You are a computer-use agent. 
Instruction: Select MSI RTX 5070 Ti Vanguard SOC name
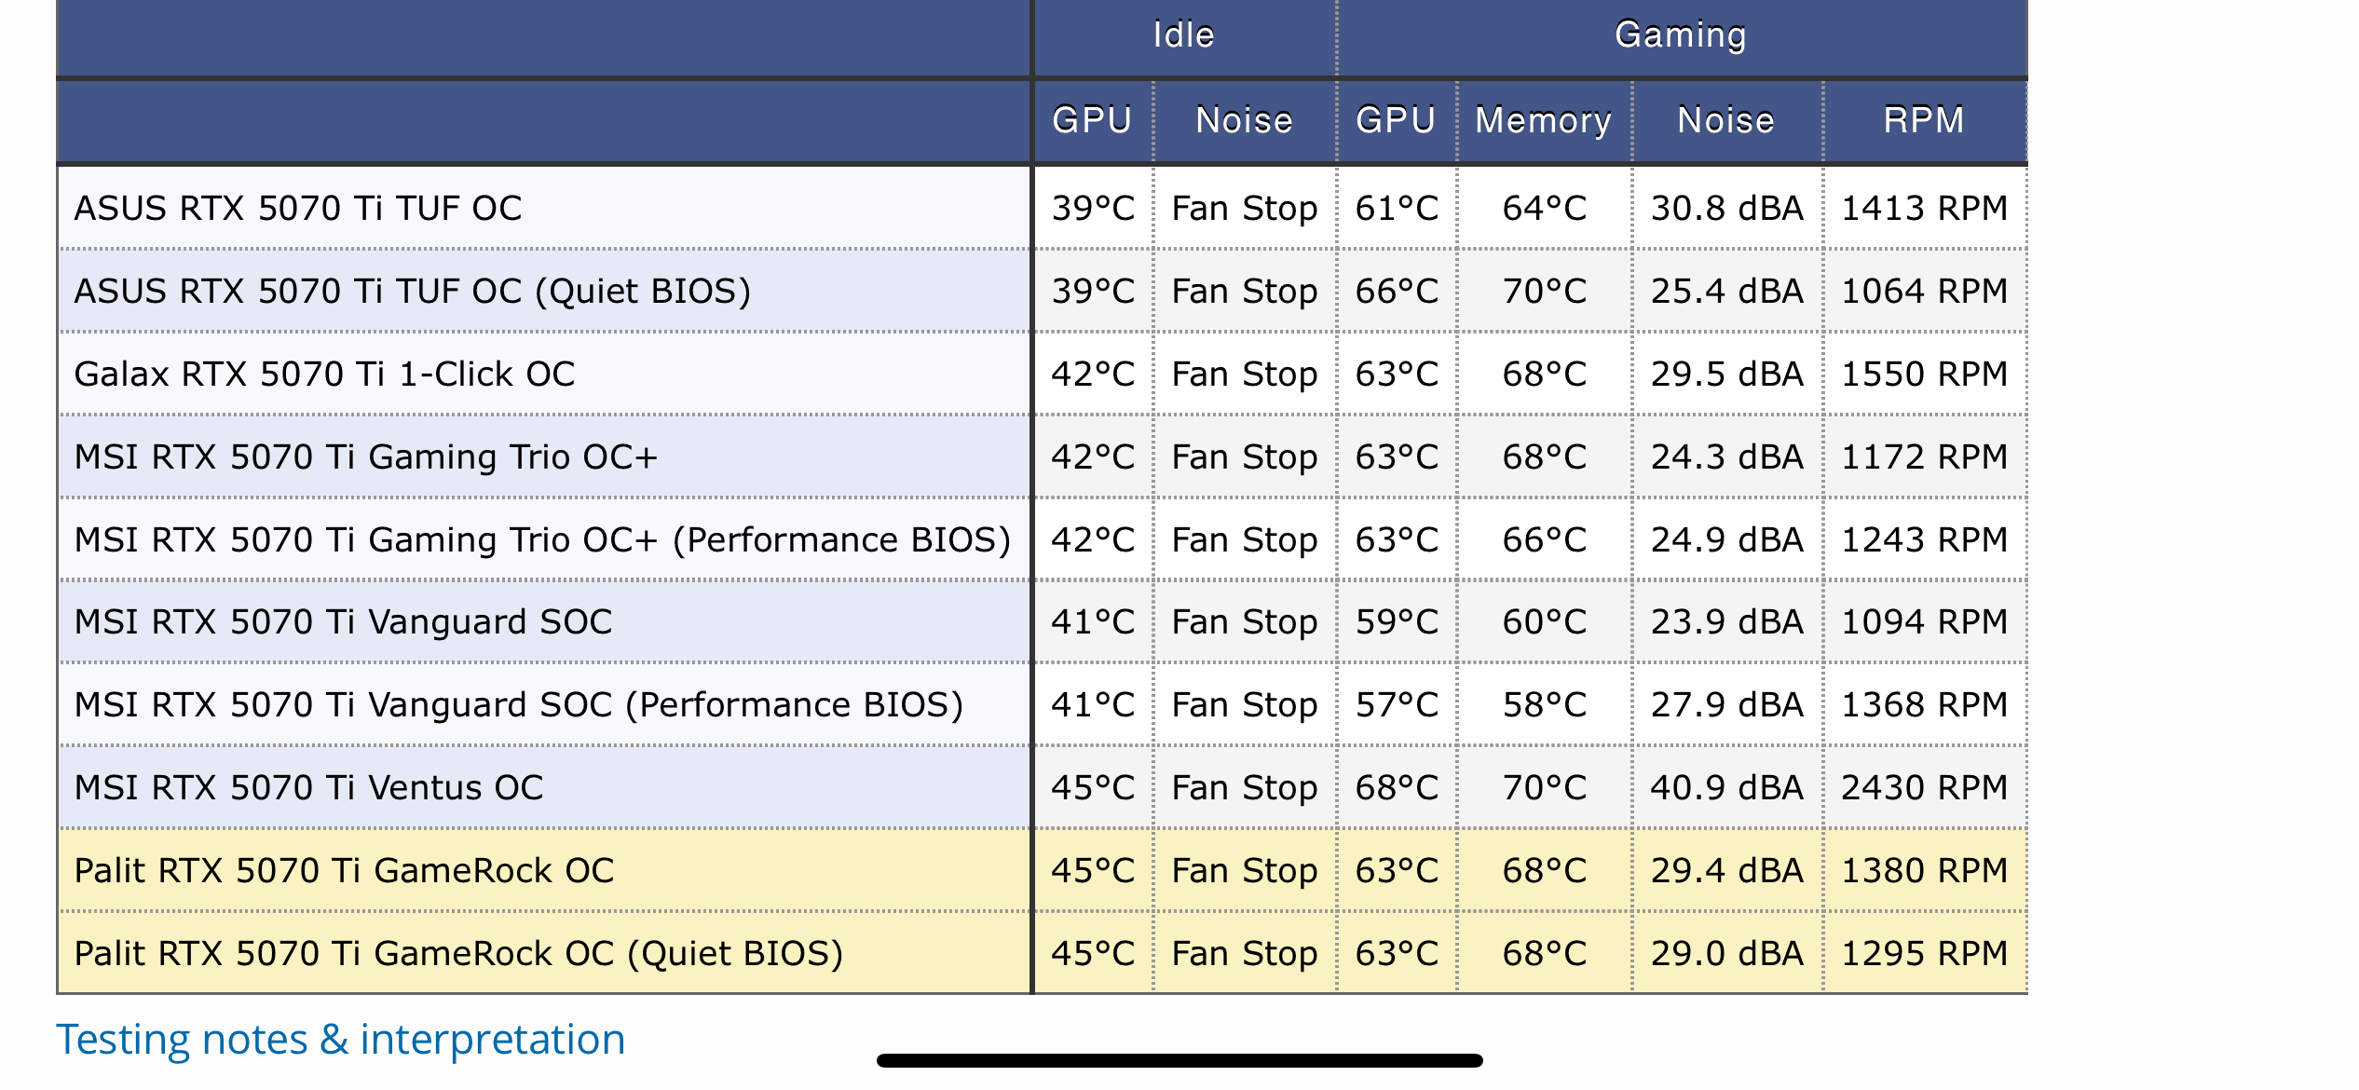tap(343, 621)
